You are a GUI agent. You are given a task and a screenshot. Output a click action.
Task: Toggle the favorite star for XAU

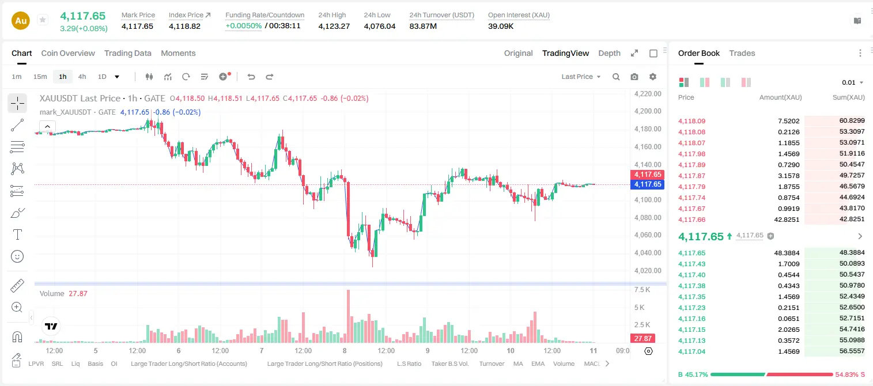[x=43, y=20]
